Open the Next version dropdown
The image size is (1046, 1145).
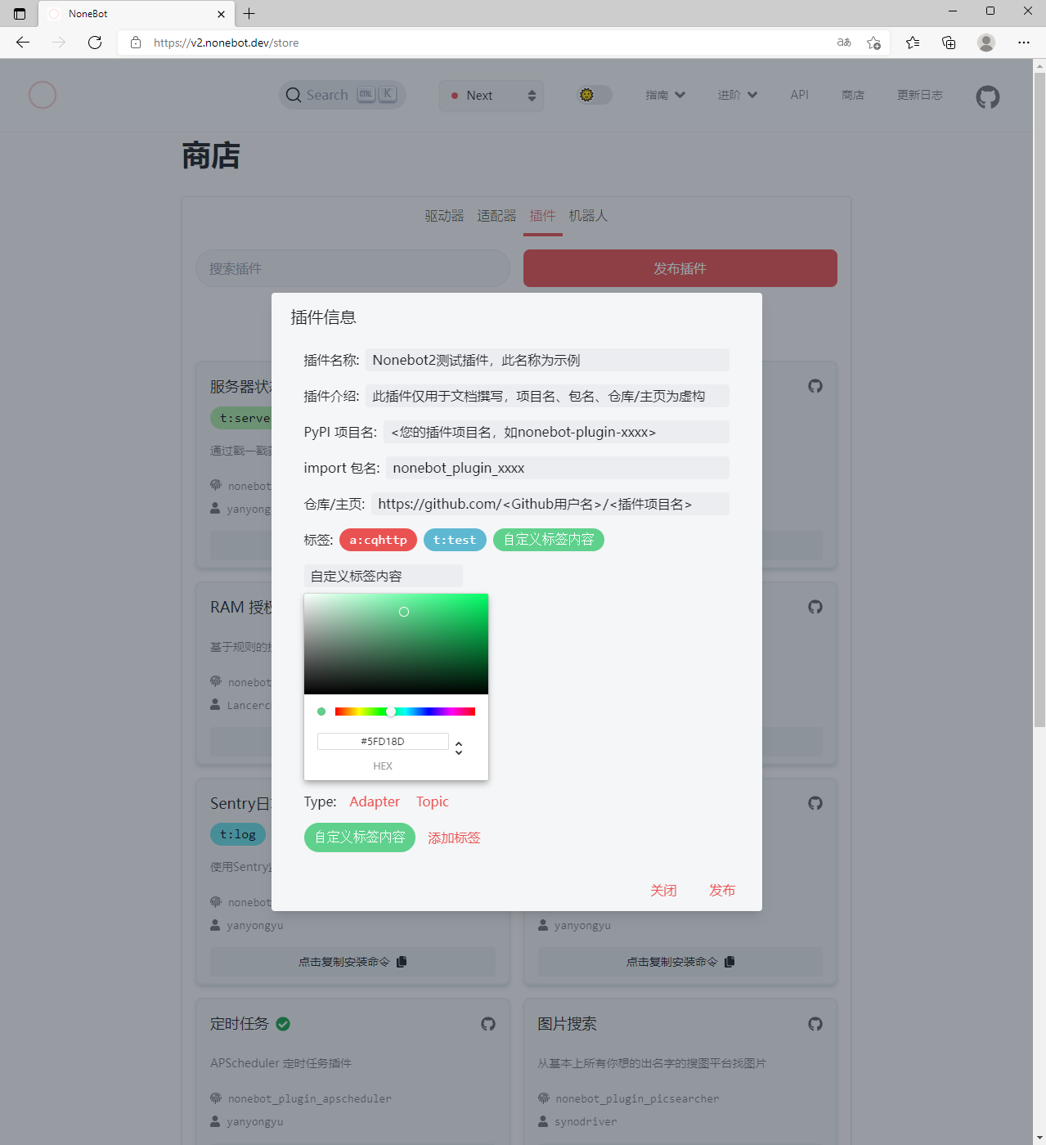tap(491, 95)
